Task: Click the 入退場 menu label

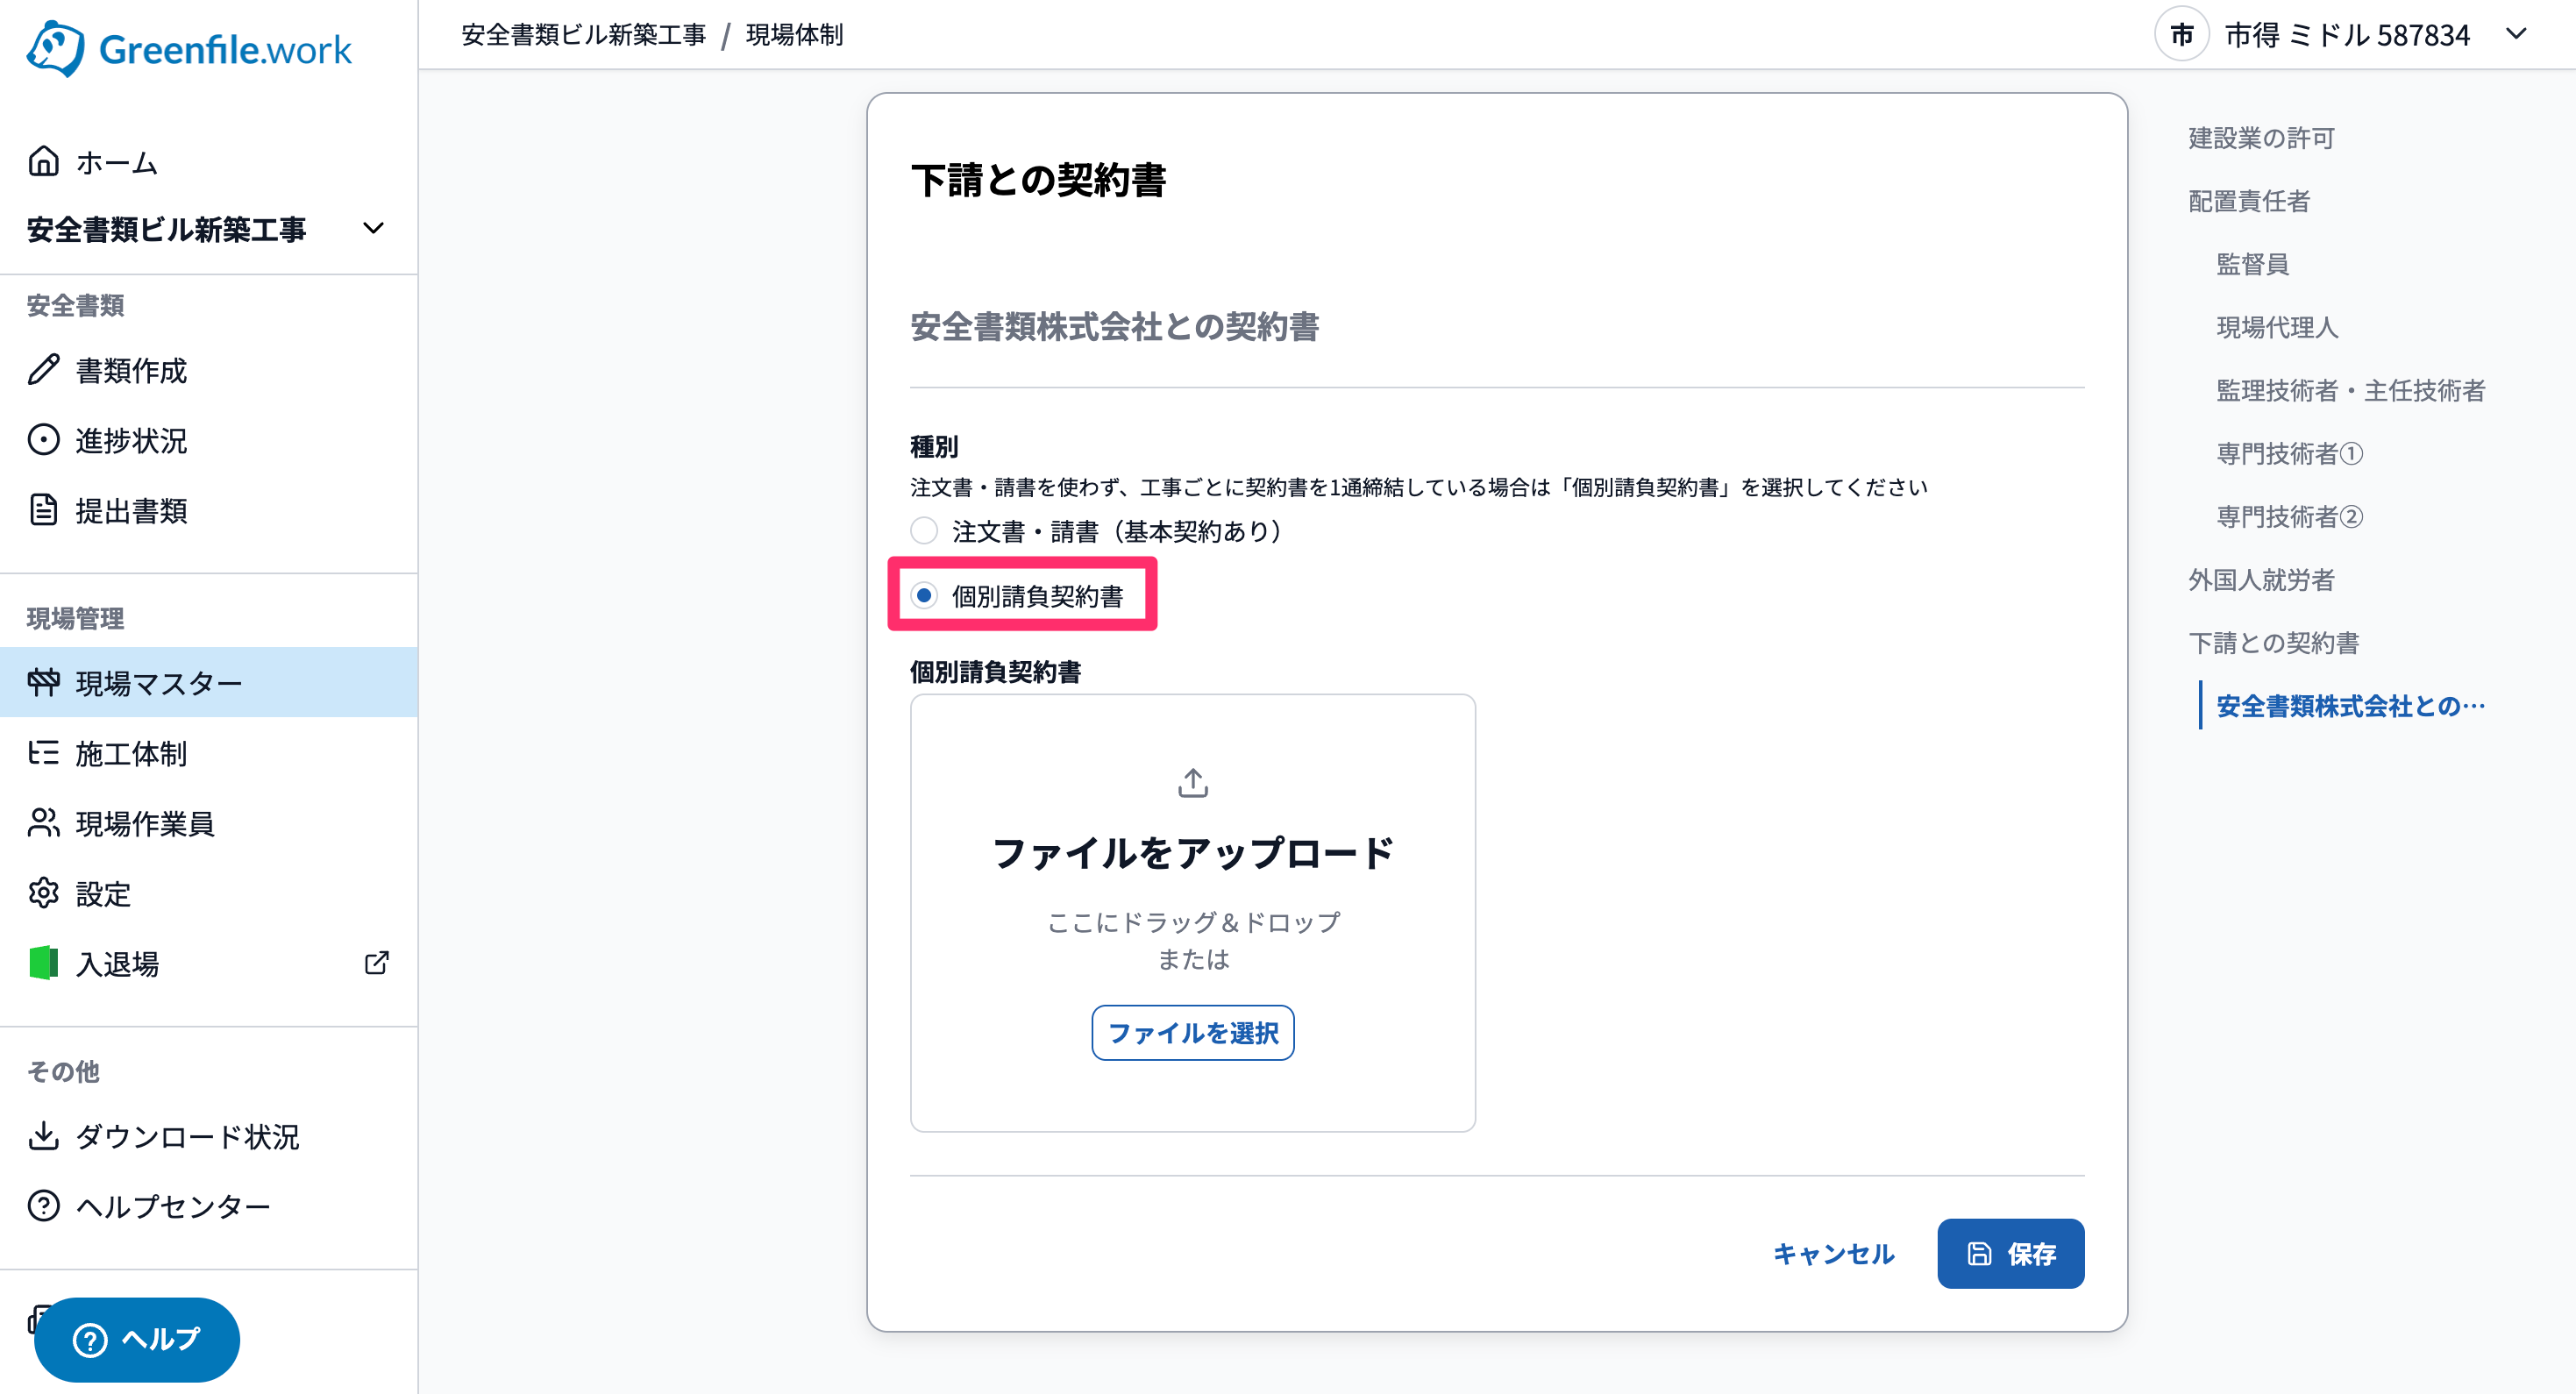Action: [x=118, y=964]
